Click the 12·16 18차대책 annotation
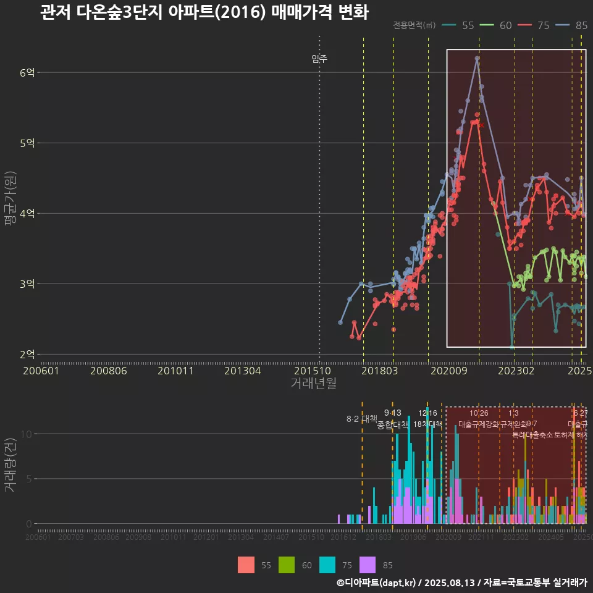 tap(427, 419)
